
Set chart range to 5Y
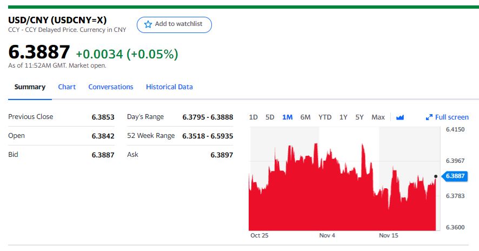point(360,117)
